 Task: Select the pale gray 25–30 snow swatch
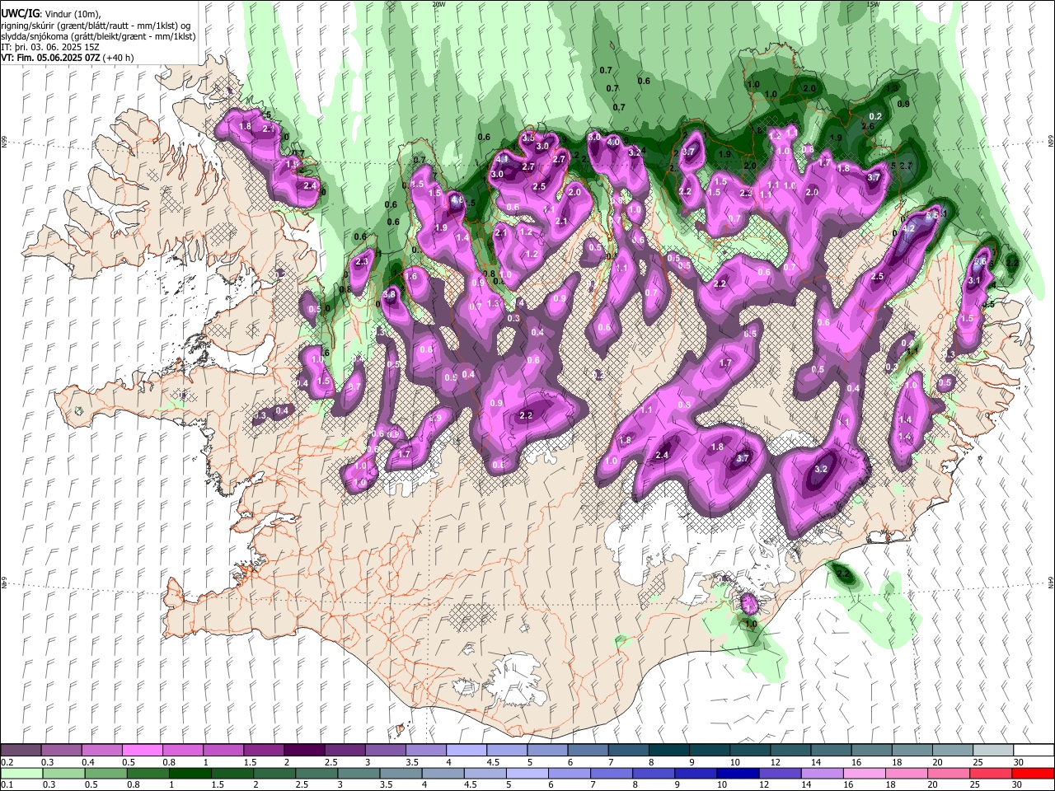pyautogui.click(x=994, y=750)
